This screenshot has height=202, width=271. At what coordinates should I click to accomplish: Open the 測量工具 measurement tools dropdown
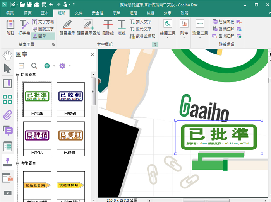[x=200, y=29]
